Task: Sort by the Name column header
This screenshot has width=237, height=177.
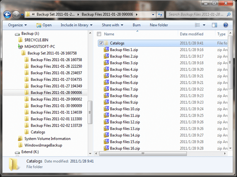Action: point(109,34)
